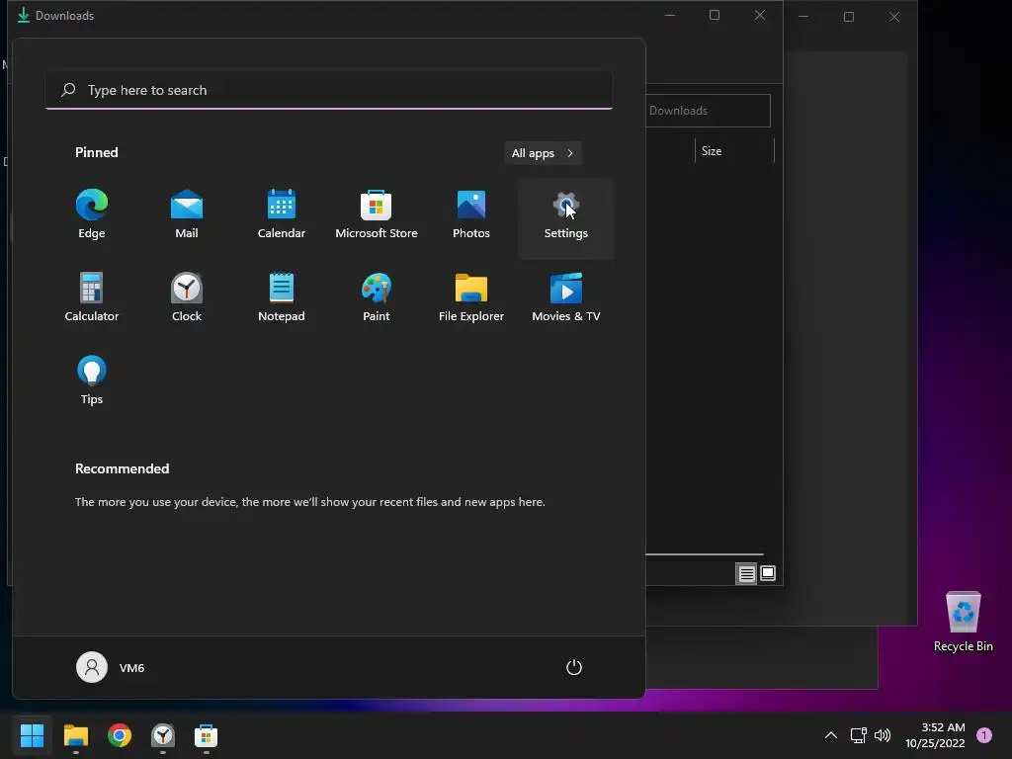Click the Start button on the taskbar
1012x759 pixels.
32,735
